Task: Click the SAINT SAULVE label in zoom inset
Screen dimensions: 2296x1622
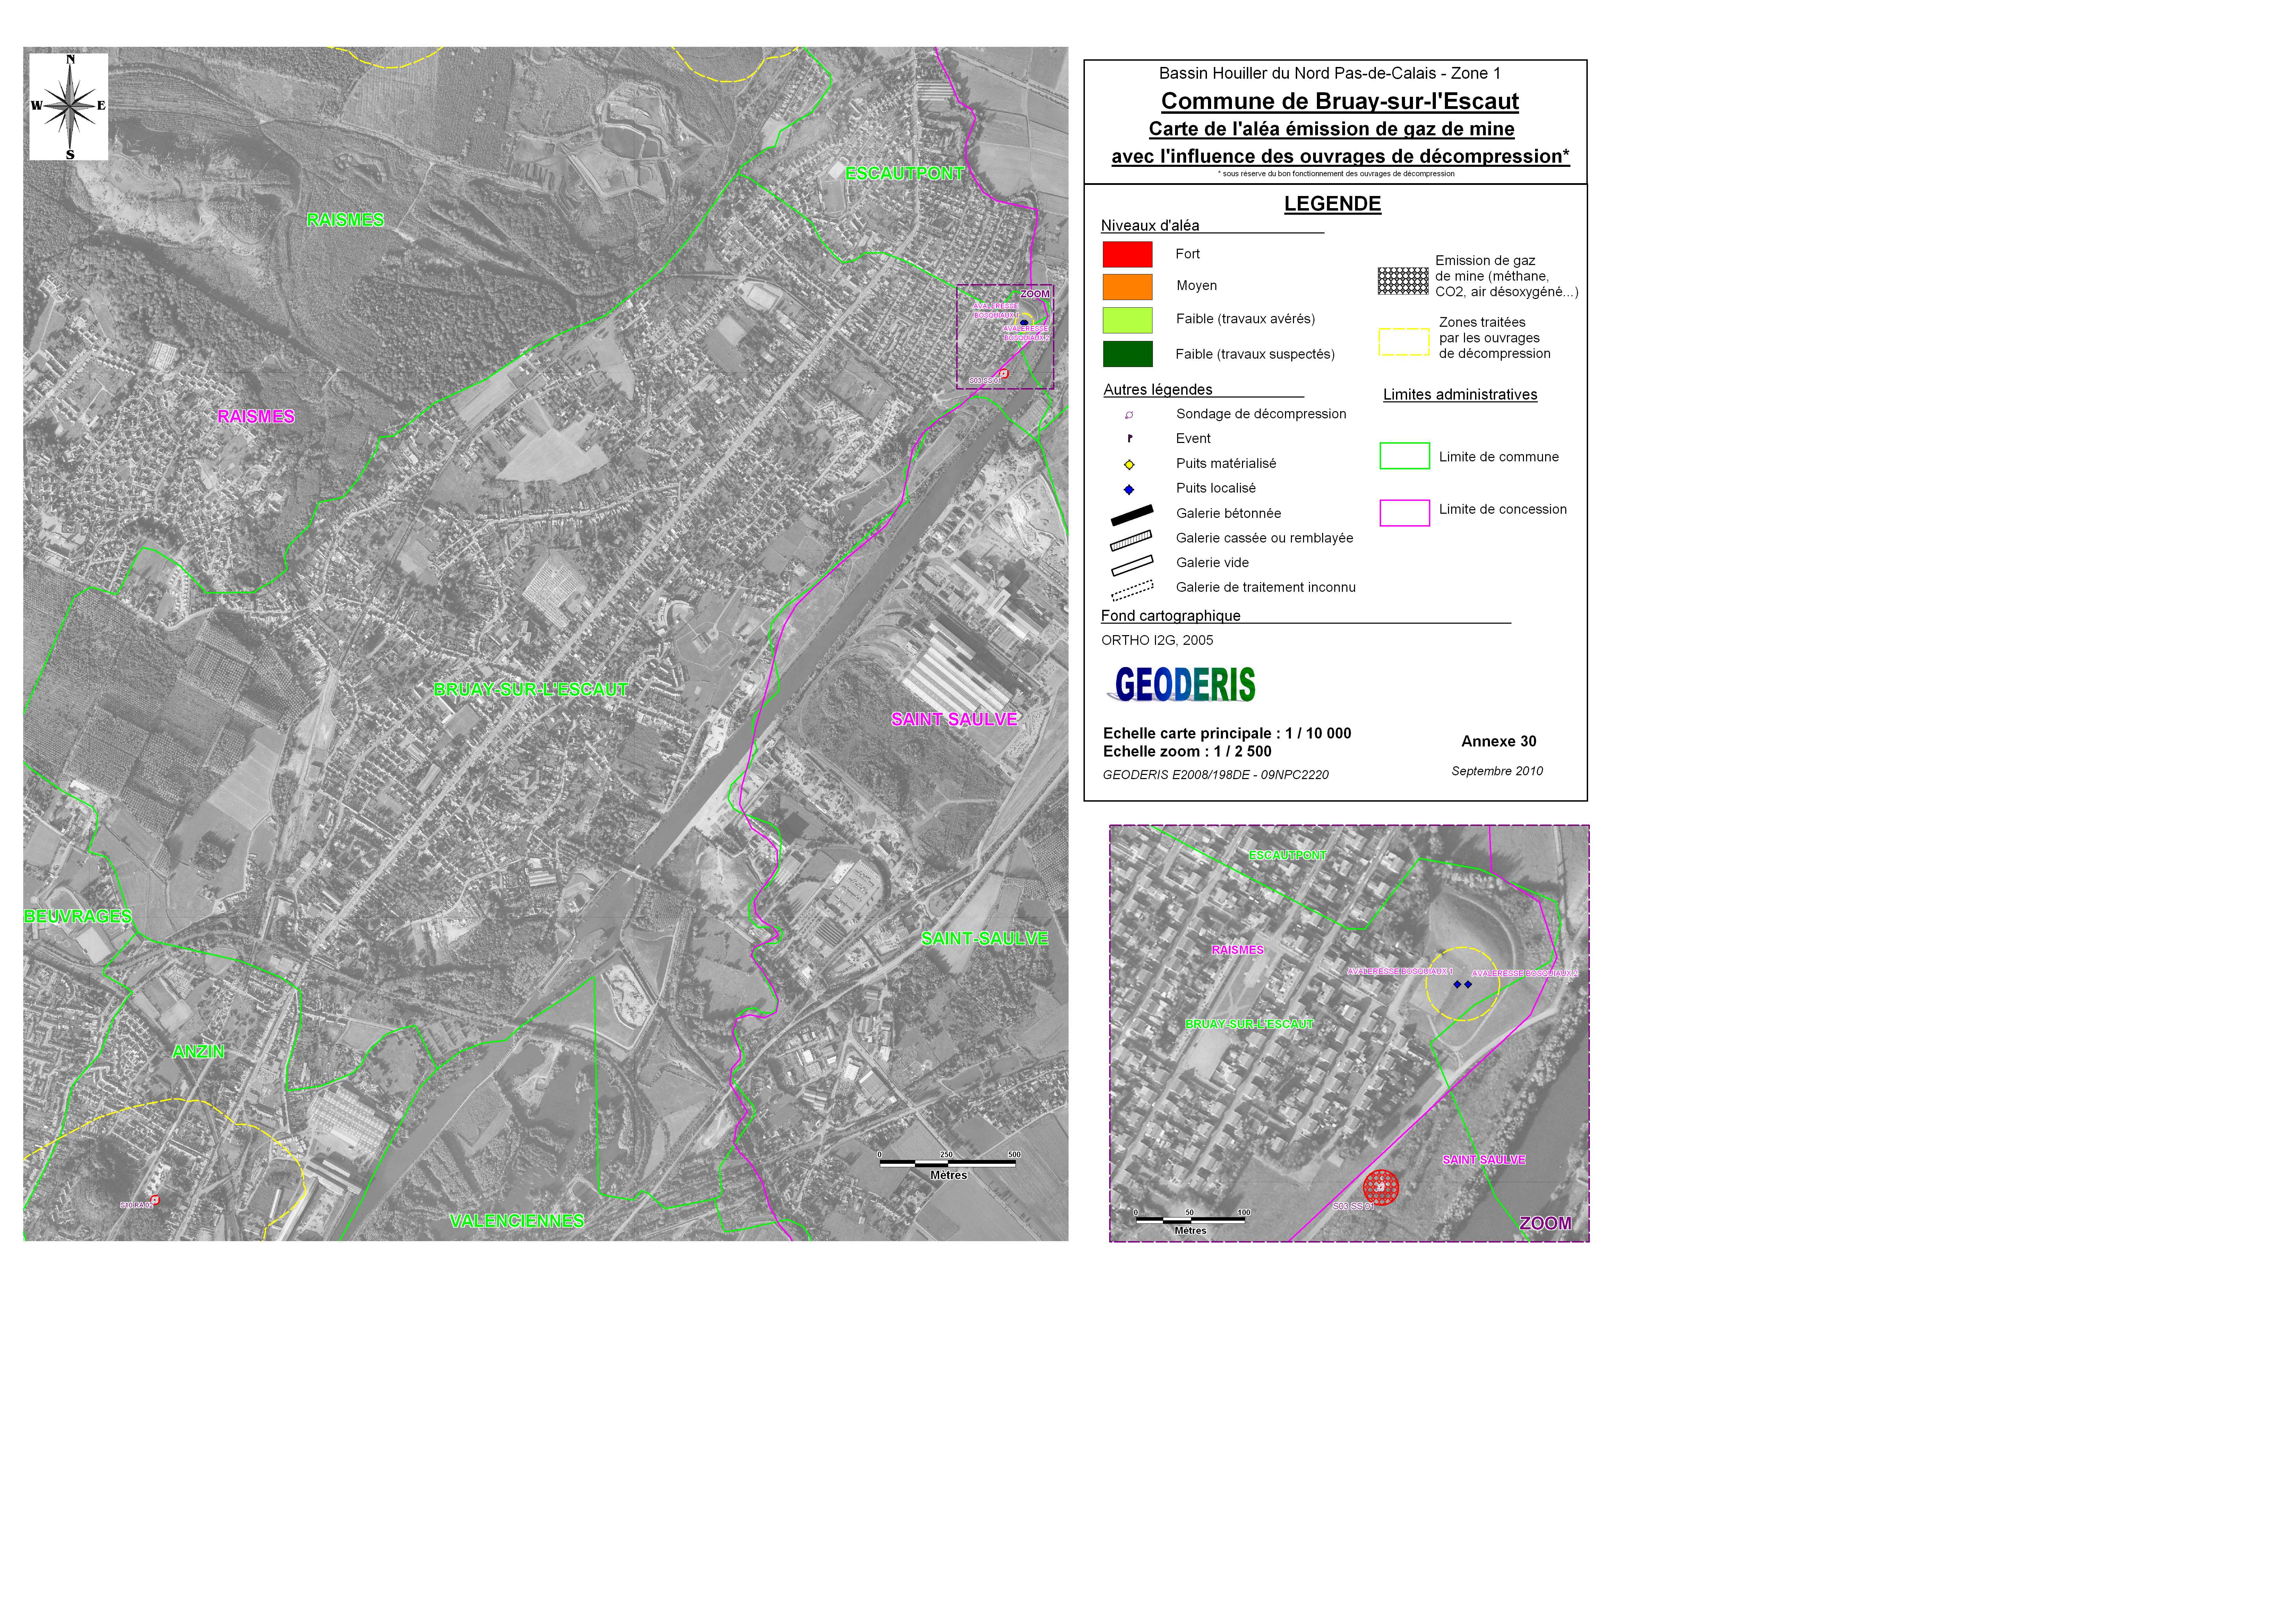Action: click(1484, 1160)
